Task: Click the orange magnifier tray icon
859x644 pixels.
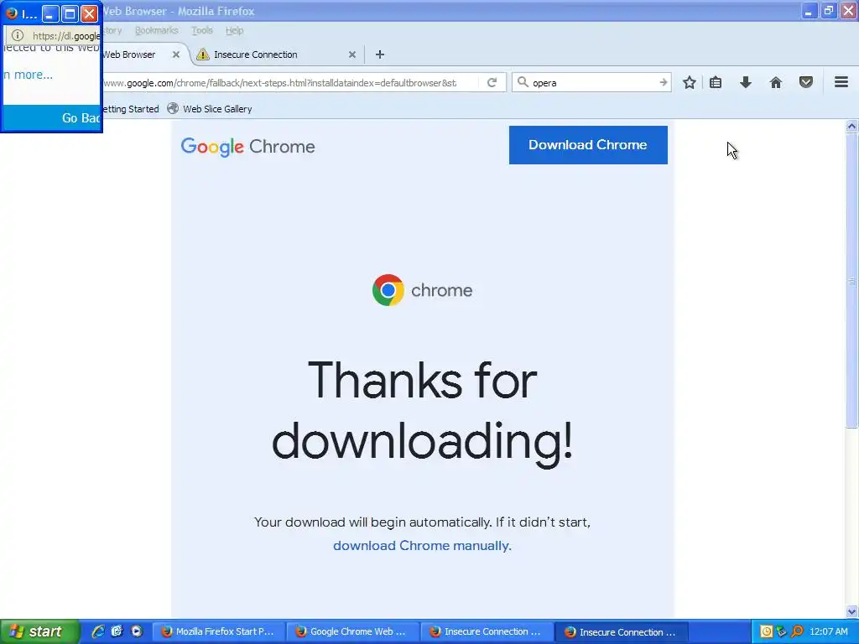Action: [797, 631]
